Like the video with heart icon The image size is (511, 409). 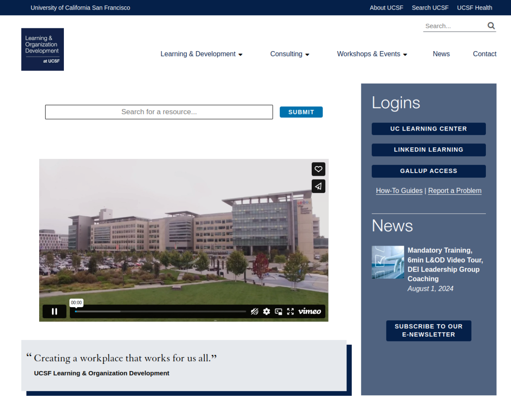(318, 169)
